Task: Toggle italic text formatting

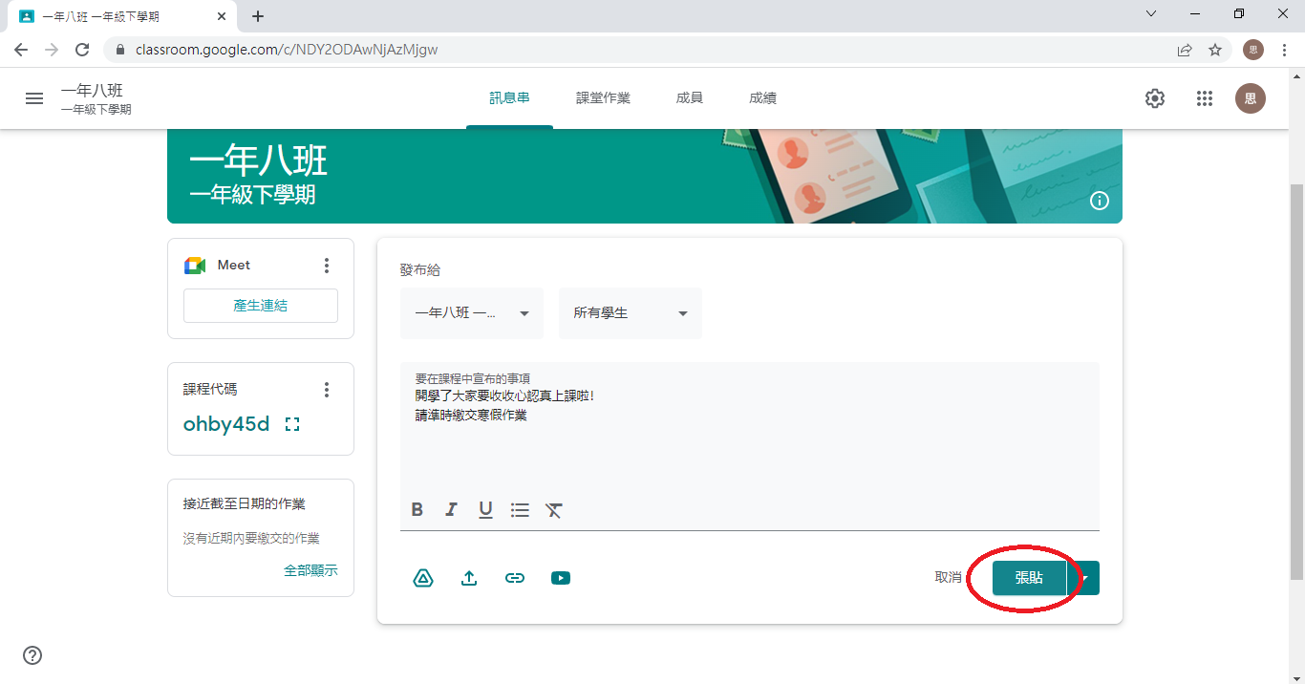Action: coord(451,510)
